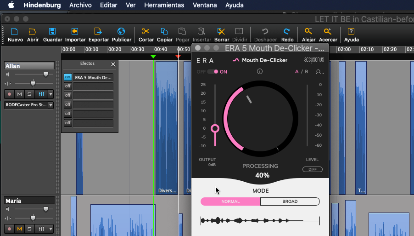Screen dimensions: 414x236
Task: Enable the sixth effect slot off button
Action: pos(67,123)
